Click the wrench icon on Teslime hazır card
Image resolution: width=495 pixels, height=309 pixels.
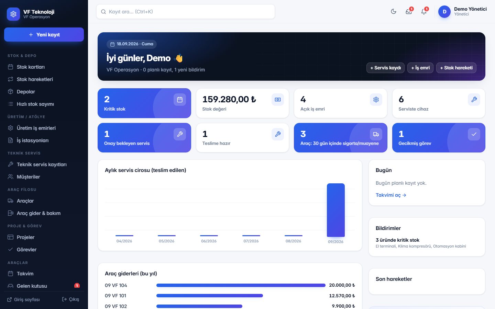pyautogui.click(x=278, y=134)
